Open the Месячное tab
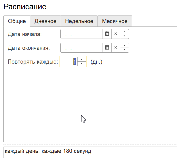This screenshot has height=158, width=177. 115,21
